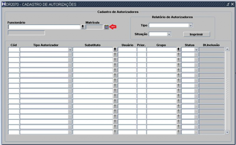Screen dimensions: 236x145
Task: Expand the Situação dropdown
Action: coord(169,34)
